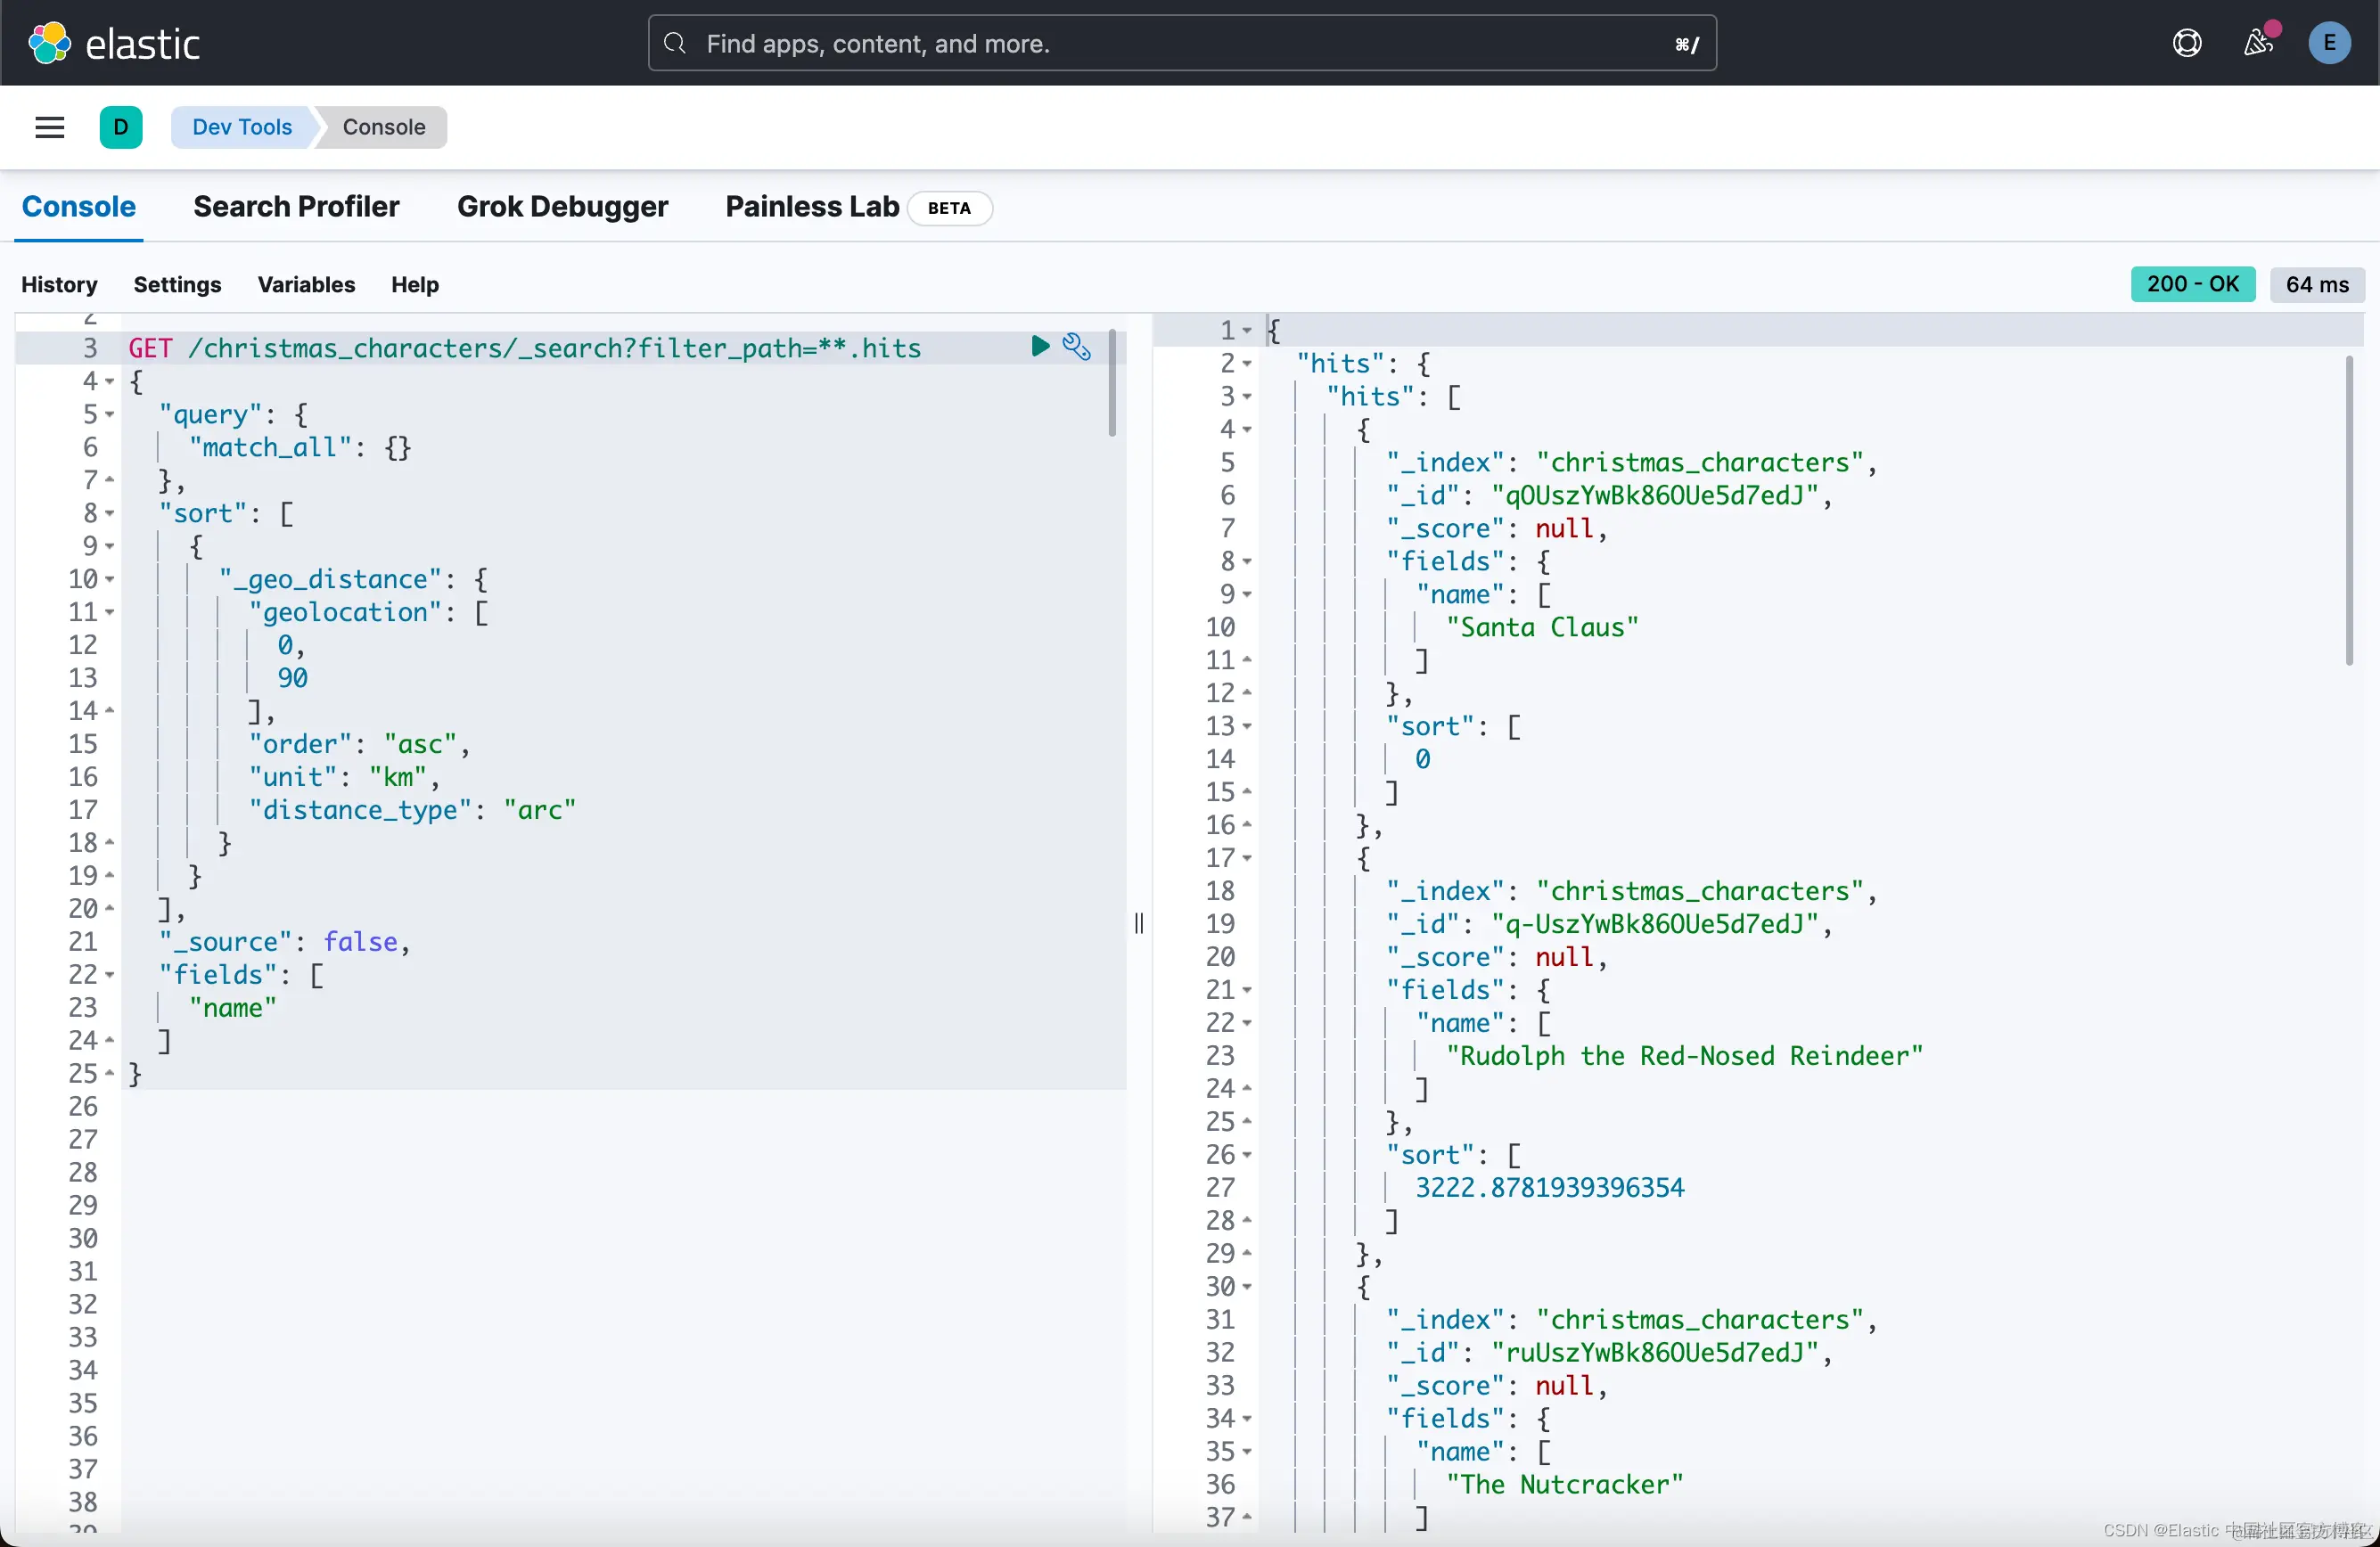The height and width of the screenshot is (1547, 2380).
Task: Click the Elastic logo icon
Action: pos(49,43)
